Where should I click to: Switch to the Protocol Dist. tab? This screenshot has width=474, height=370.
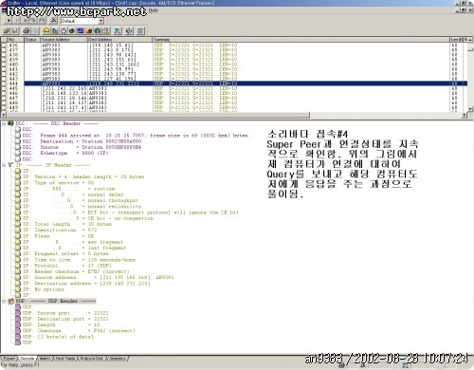coord(91,359)
